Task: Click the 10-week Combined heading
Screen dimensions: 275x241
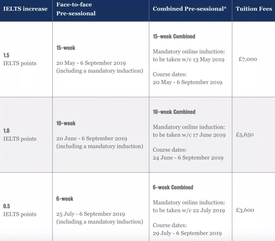Action: pyautogui.click(x=174, y=112)
